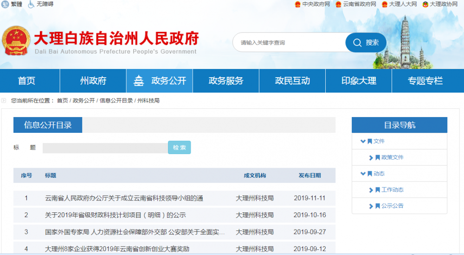Screen dimensions: 464x255
Task: Click the magnifier icon in search button
Action: tap(357, 43)
